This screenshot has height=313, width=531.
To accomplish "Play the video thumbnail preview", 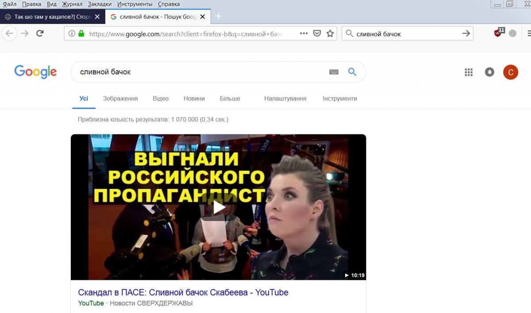I will click(x=219, y=207).
